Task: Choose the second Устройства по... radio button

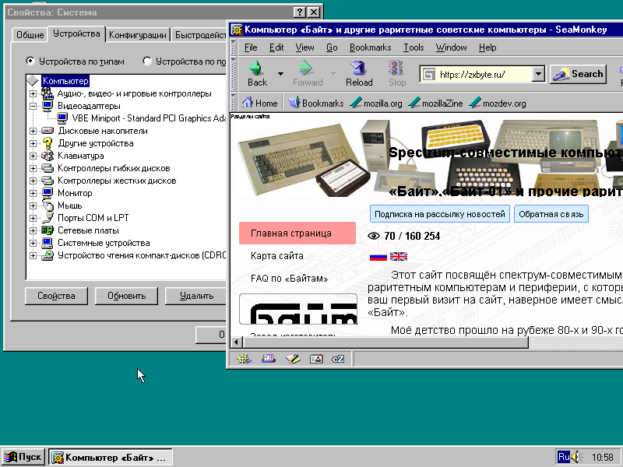Action: [147, 61]
